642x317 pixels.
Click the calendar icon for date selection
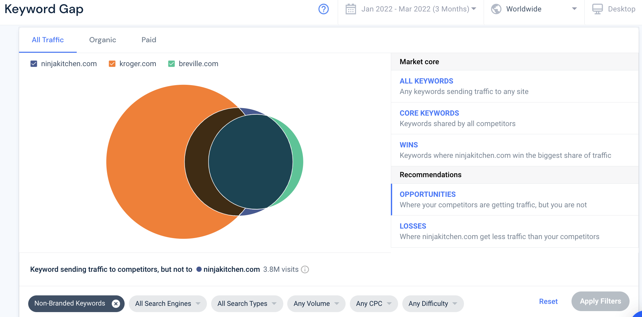[351, 9]
